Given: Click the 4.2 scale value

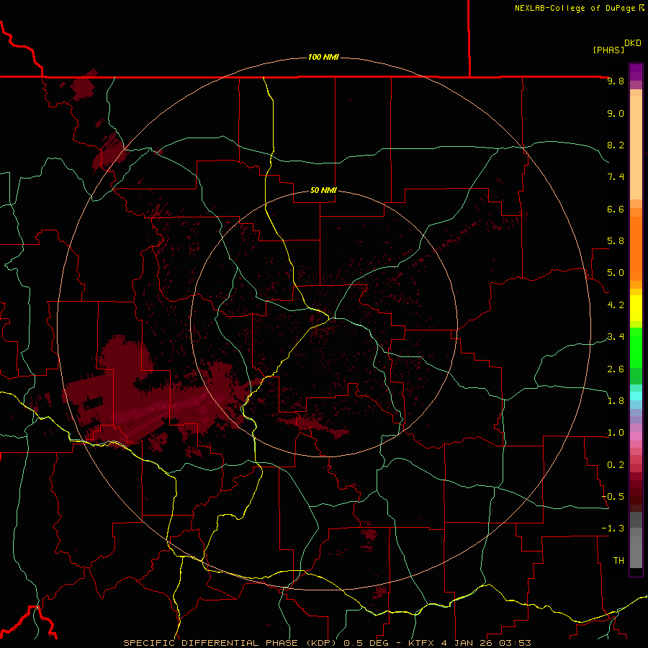Looking at the screenshot, I should [616, 305].
